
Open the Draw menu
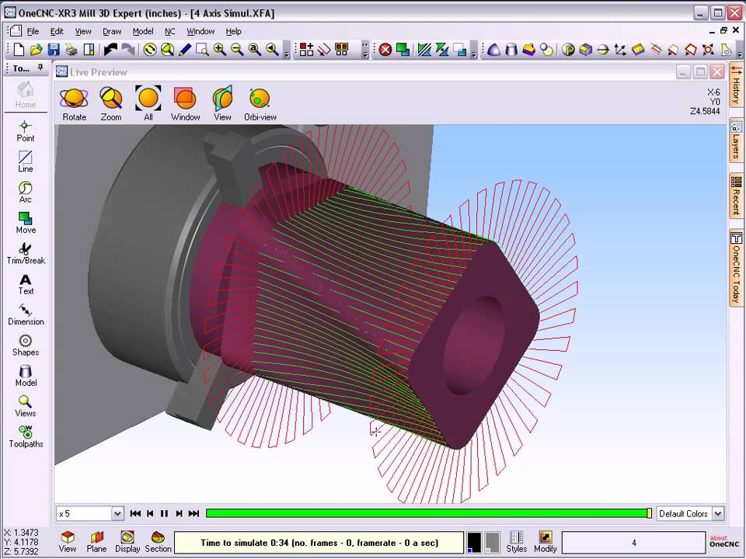pyautogui.click(x=112, y=31)
